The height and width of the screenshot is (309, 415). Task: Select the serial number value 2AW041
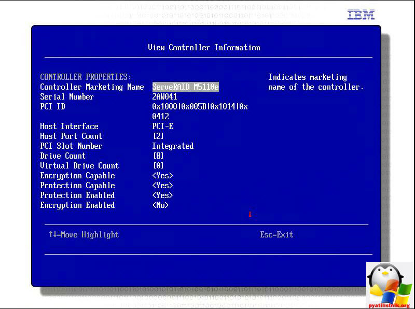click(x=164, y=97)
